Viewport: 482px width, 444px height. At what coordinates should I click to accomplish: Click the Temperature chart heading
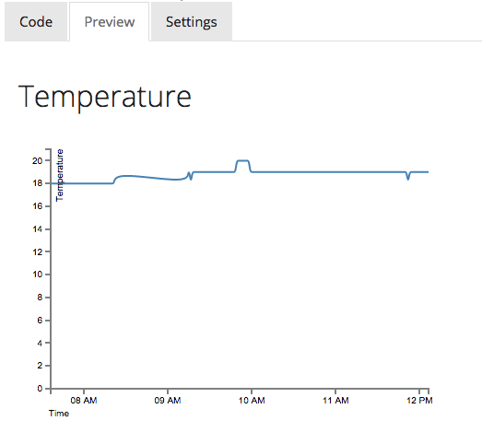(x=105, y=97)
